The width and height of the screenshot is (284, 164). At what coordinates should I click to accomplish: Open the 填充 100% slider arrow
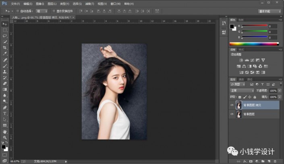coord(280,97)
